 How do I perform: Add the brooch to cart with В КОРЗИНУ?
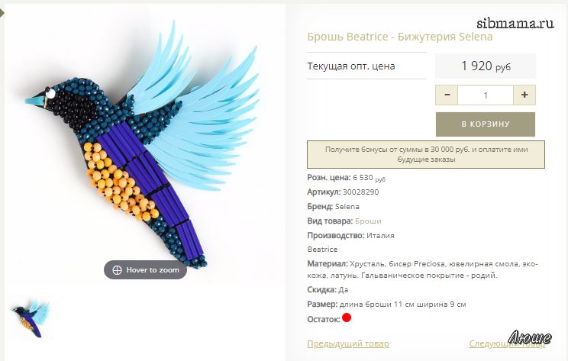coord(486,124)
